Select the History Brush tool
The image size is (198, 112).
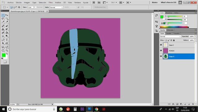(7, 29)
